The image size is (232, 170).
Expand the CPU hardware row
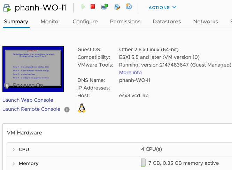14,149
